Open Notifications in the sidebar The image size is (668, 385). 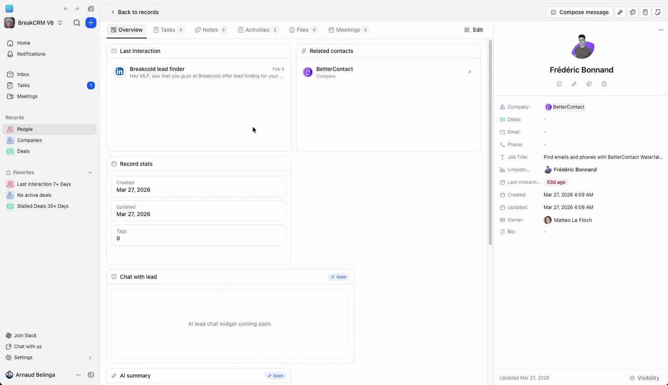click(x=49, y=54)
